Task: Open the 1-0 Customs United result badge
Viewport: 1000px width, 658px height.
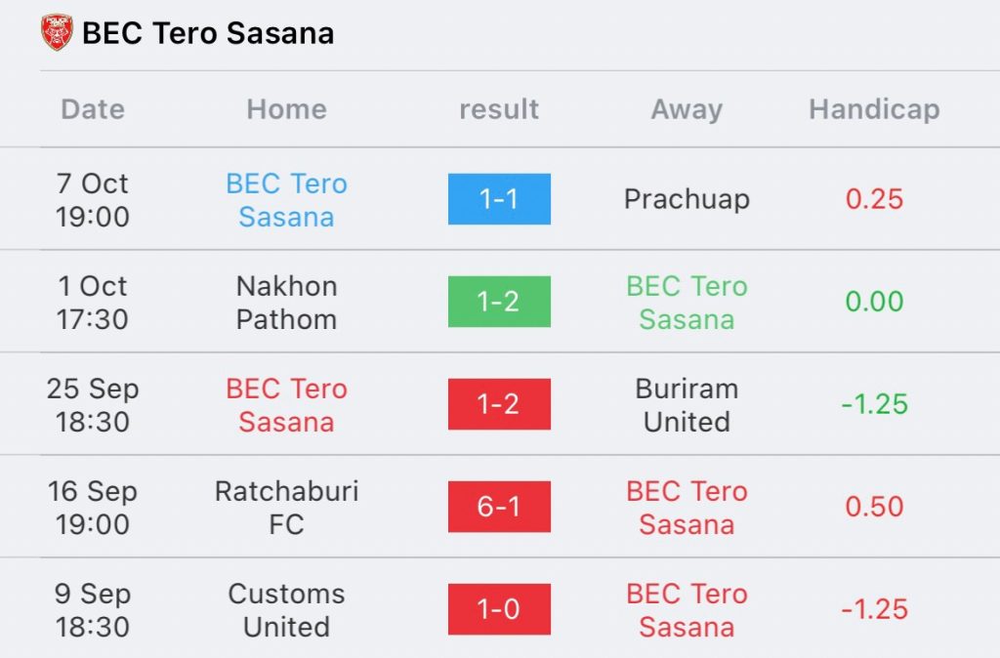Action: (499, 609)
